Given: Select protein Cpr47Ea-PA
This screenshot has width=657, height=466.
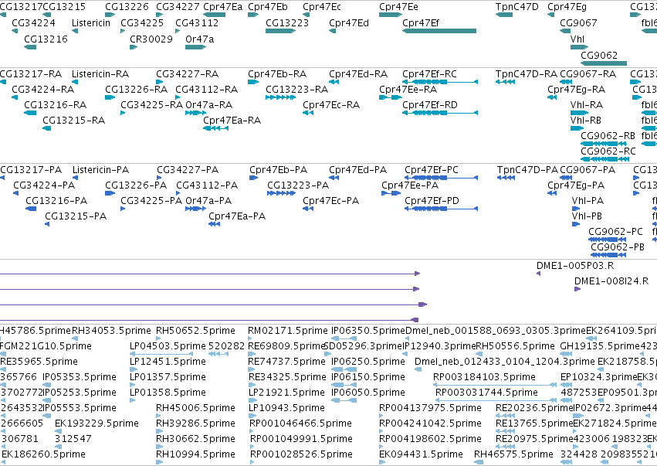Looking at the screenshot, I should pyautogui.click(x=214, y=224).
